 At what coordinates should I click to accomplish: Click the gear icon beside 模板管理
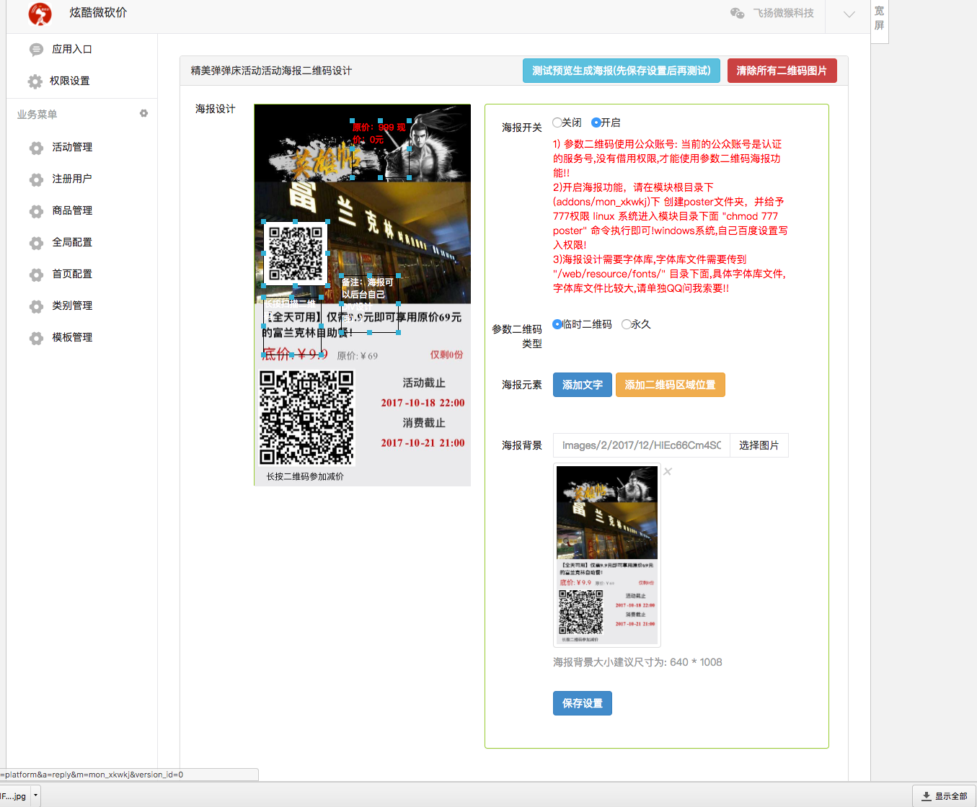coord(36,338)
